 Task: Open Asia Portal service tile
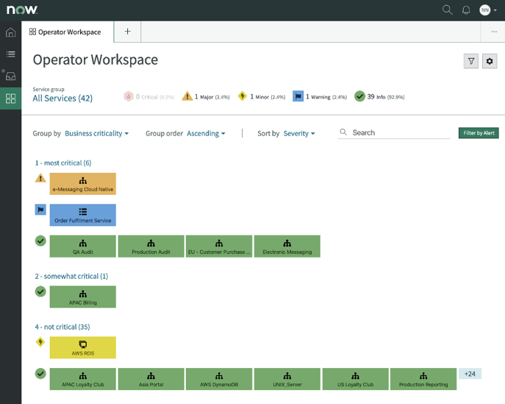[x=151, y=379]
